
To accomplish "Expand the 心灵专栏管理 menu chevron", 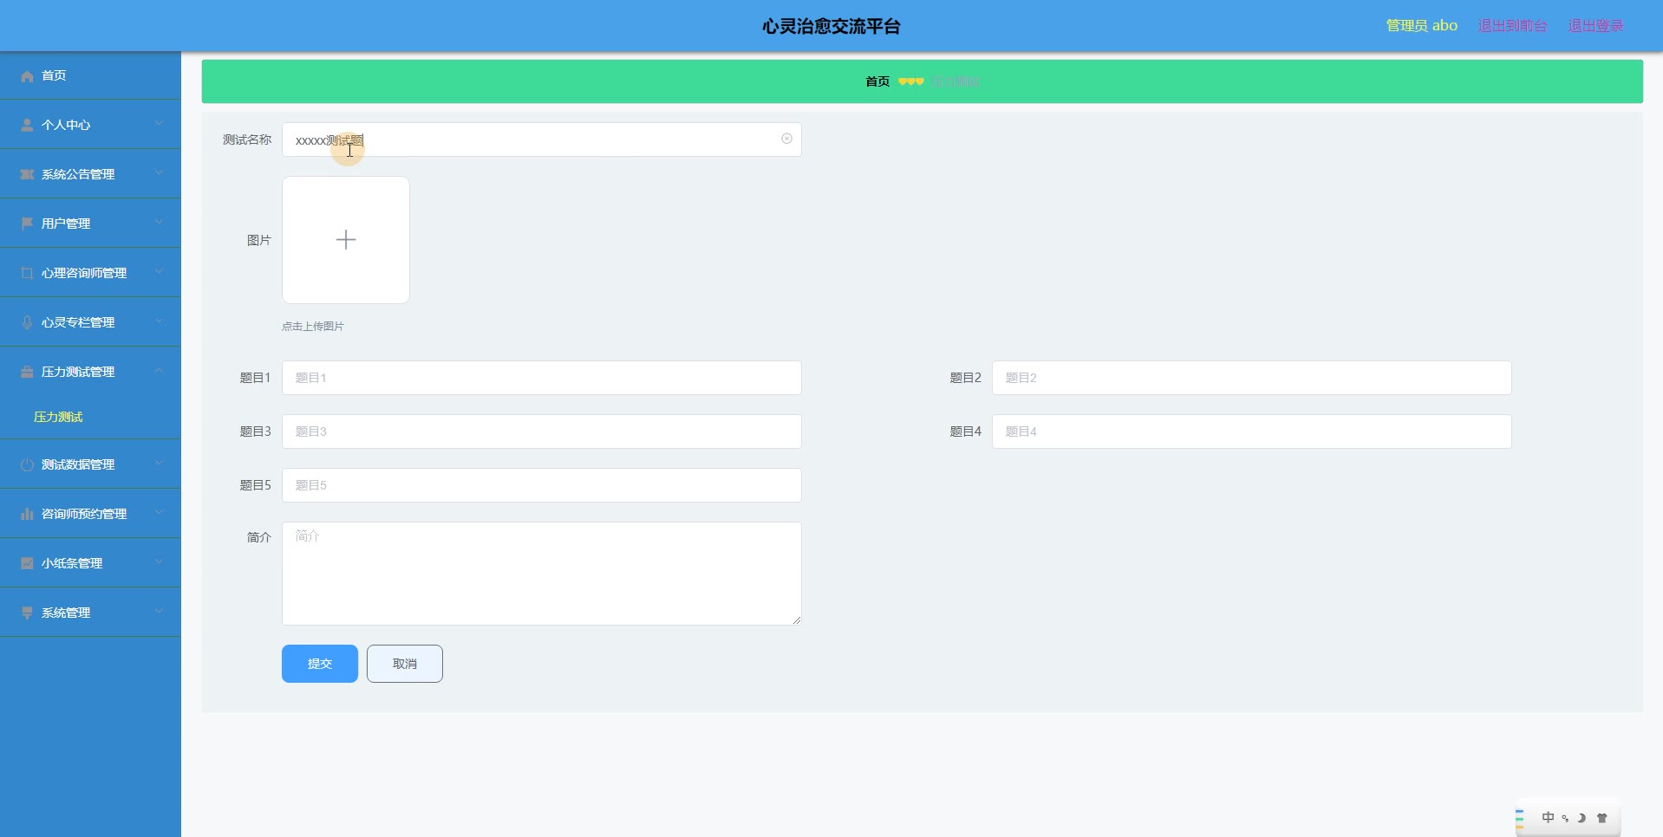I will point(159,321).
